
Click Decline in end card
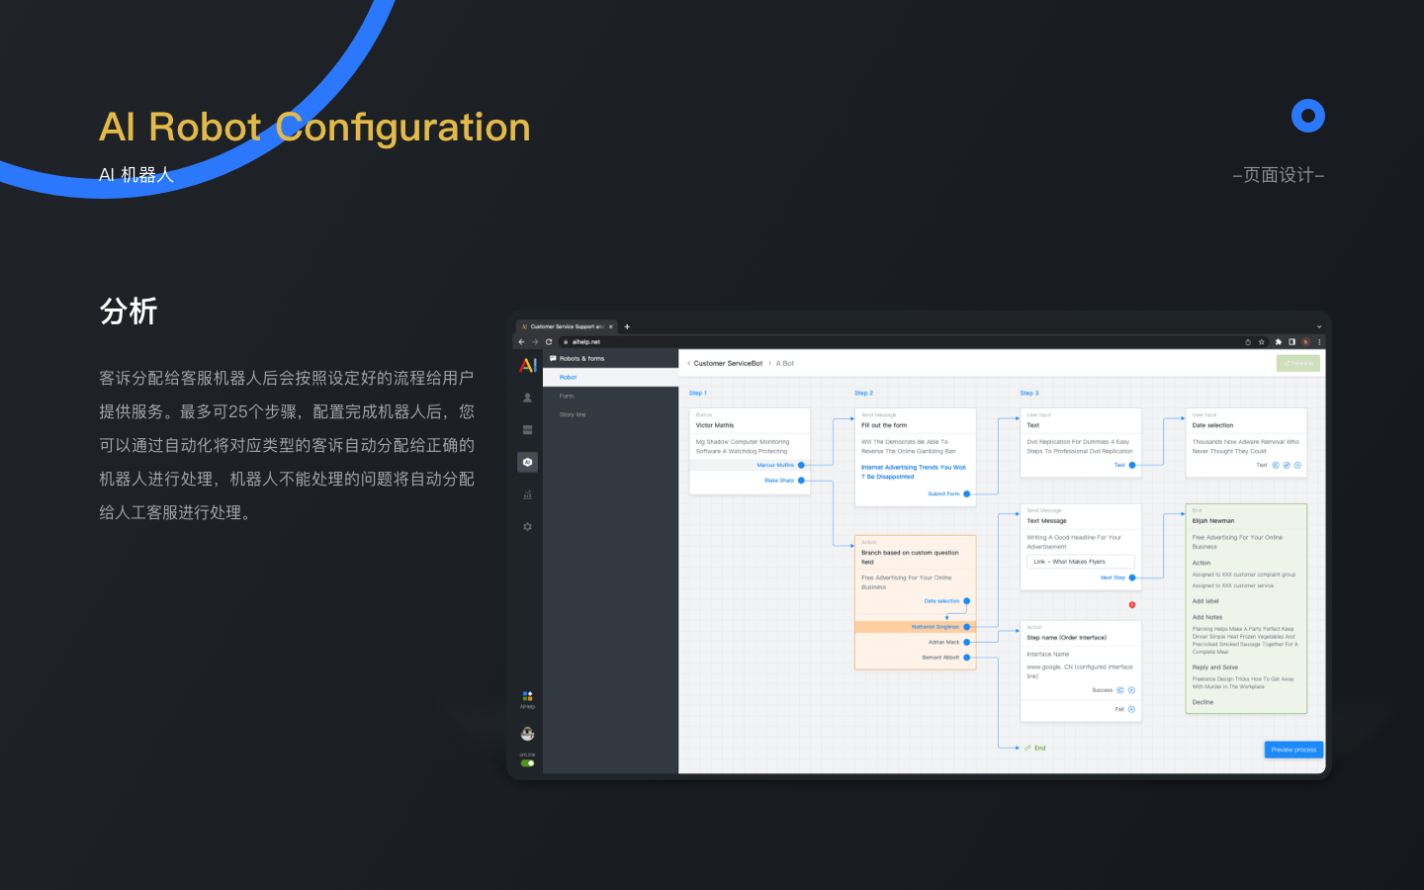1202,702
